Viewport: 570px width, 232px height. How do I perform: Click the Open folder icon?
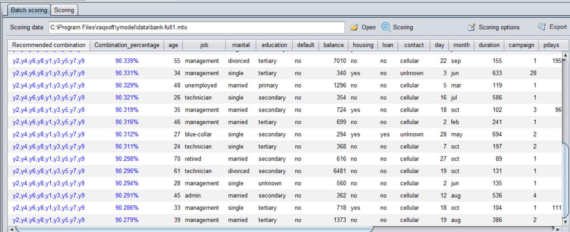pos(354,27)
